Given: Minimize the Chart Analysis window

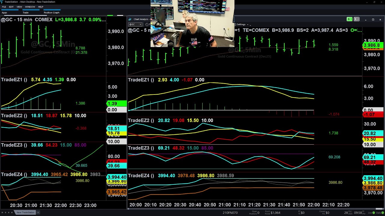Looking at the screenshot, I should coord(365,19).
